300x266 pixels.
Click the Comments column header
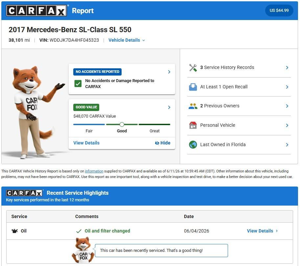point(87,216)
